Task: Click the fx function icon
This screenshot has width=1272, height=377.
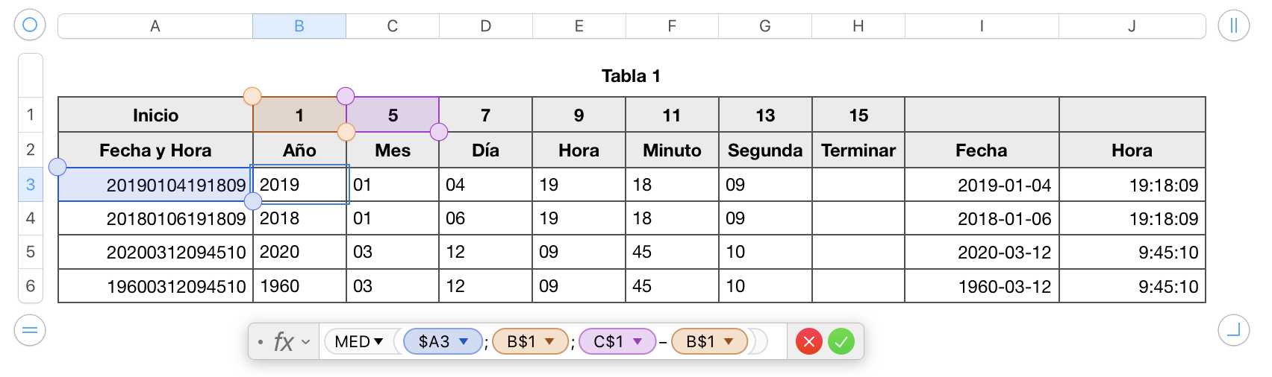Action: (283, 342)
